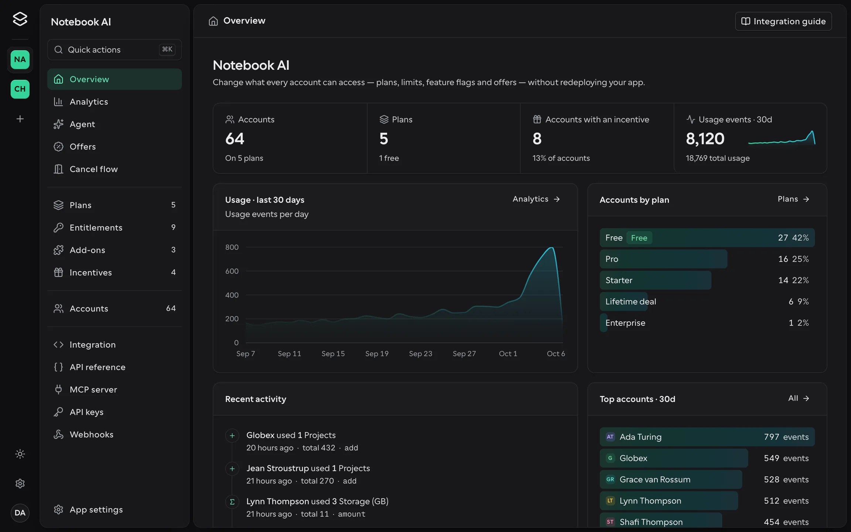Select Overview in the sidebar
This screenshot has height=532, width=851.
[x=115, y=79]
